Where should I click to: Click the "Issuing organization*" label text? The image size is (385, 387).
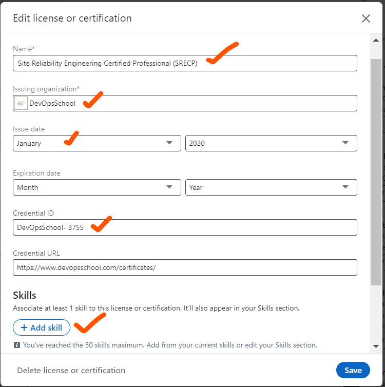(x=46, y=89)
